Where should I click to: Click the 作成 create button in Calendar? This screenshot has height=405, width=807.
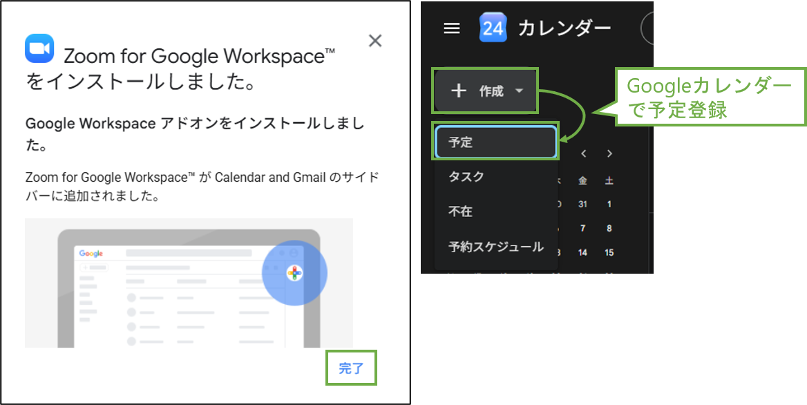pyautogui.click(x=486, y=91)
